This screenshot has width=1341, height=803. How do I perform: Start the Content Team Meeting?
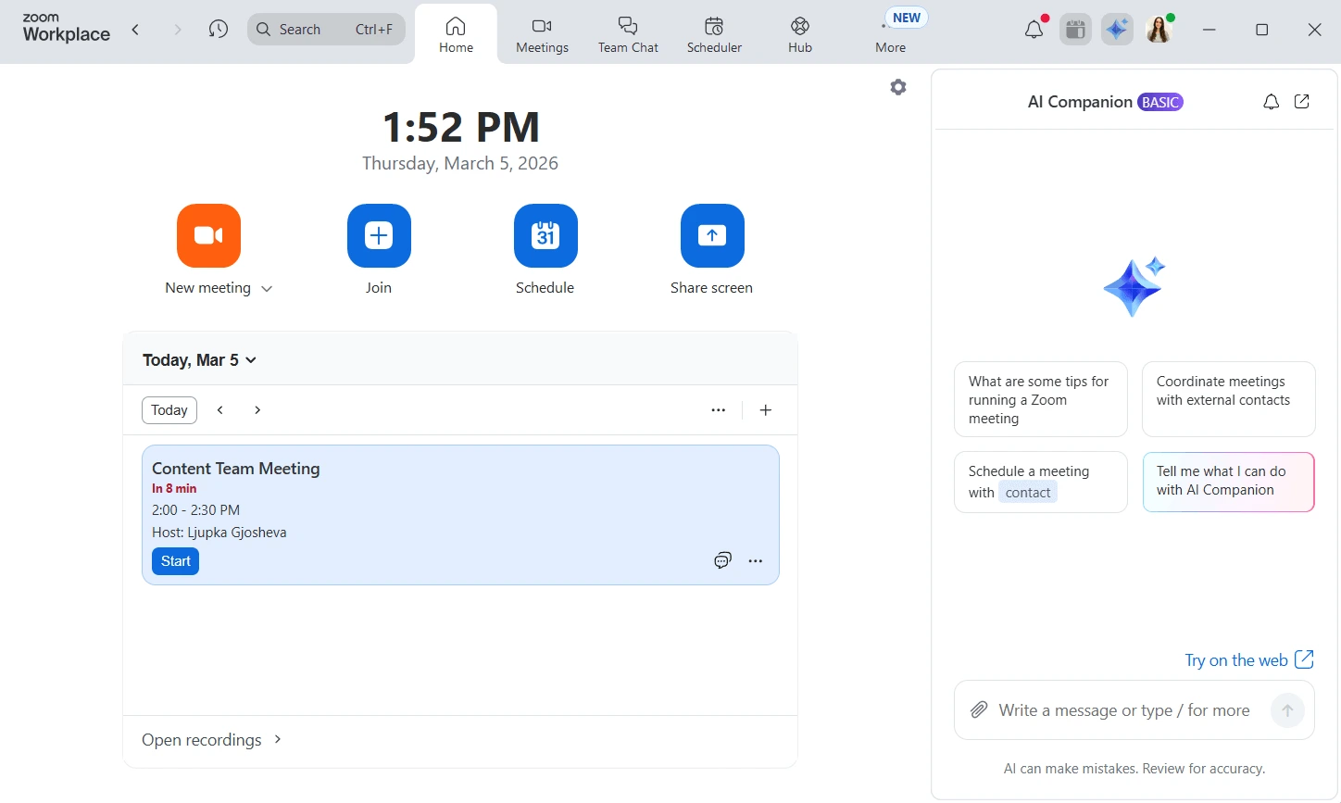(175, 560)
